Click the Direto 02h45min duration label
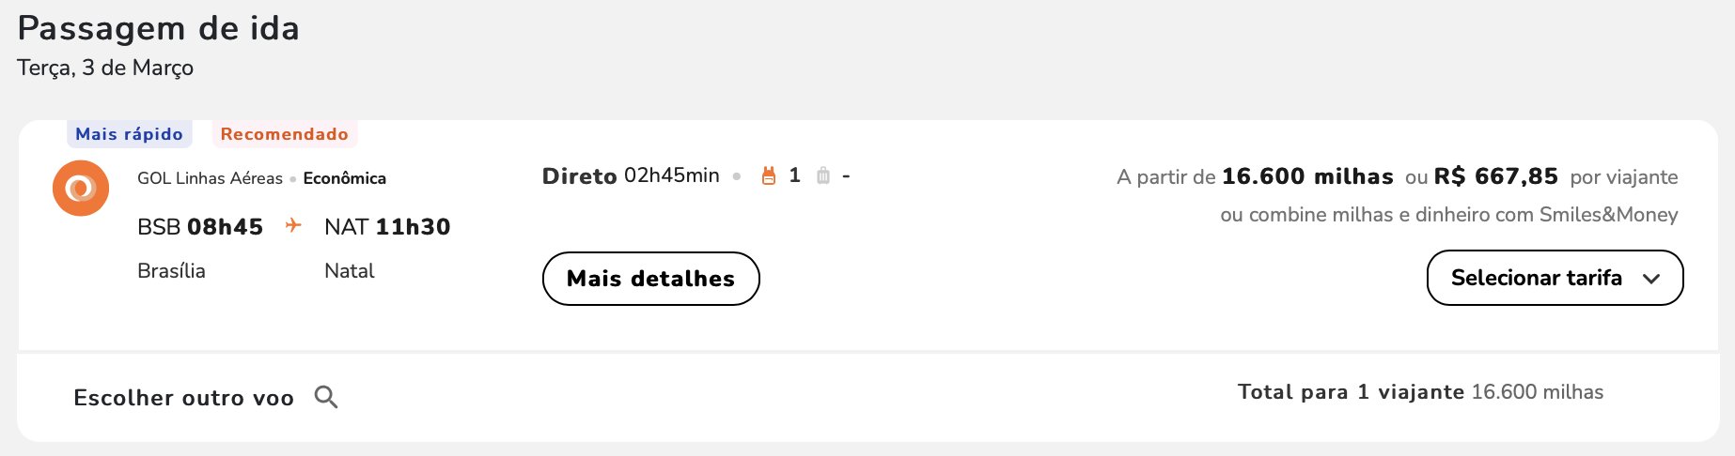The image size is (1735, 456). [631, 175]
